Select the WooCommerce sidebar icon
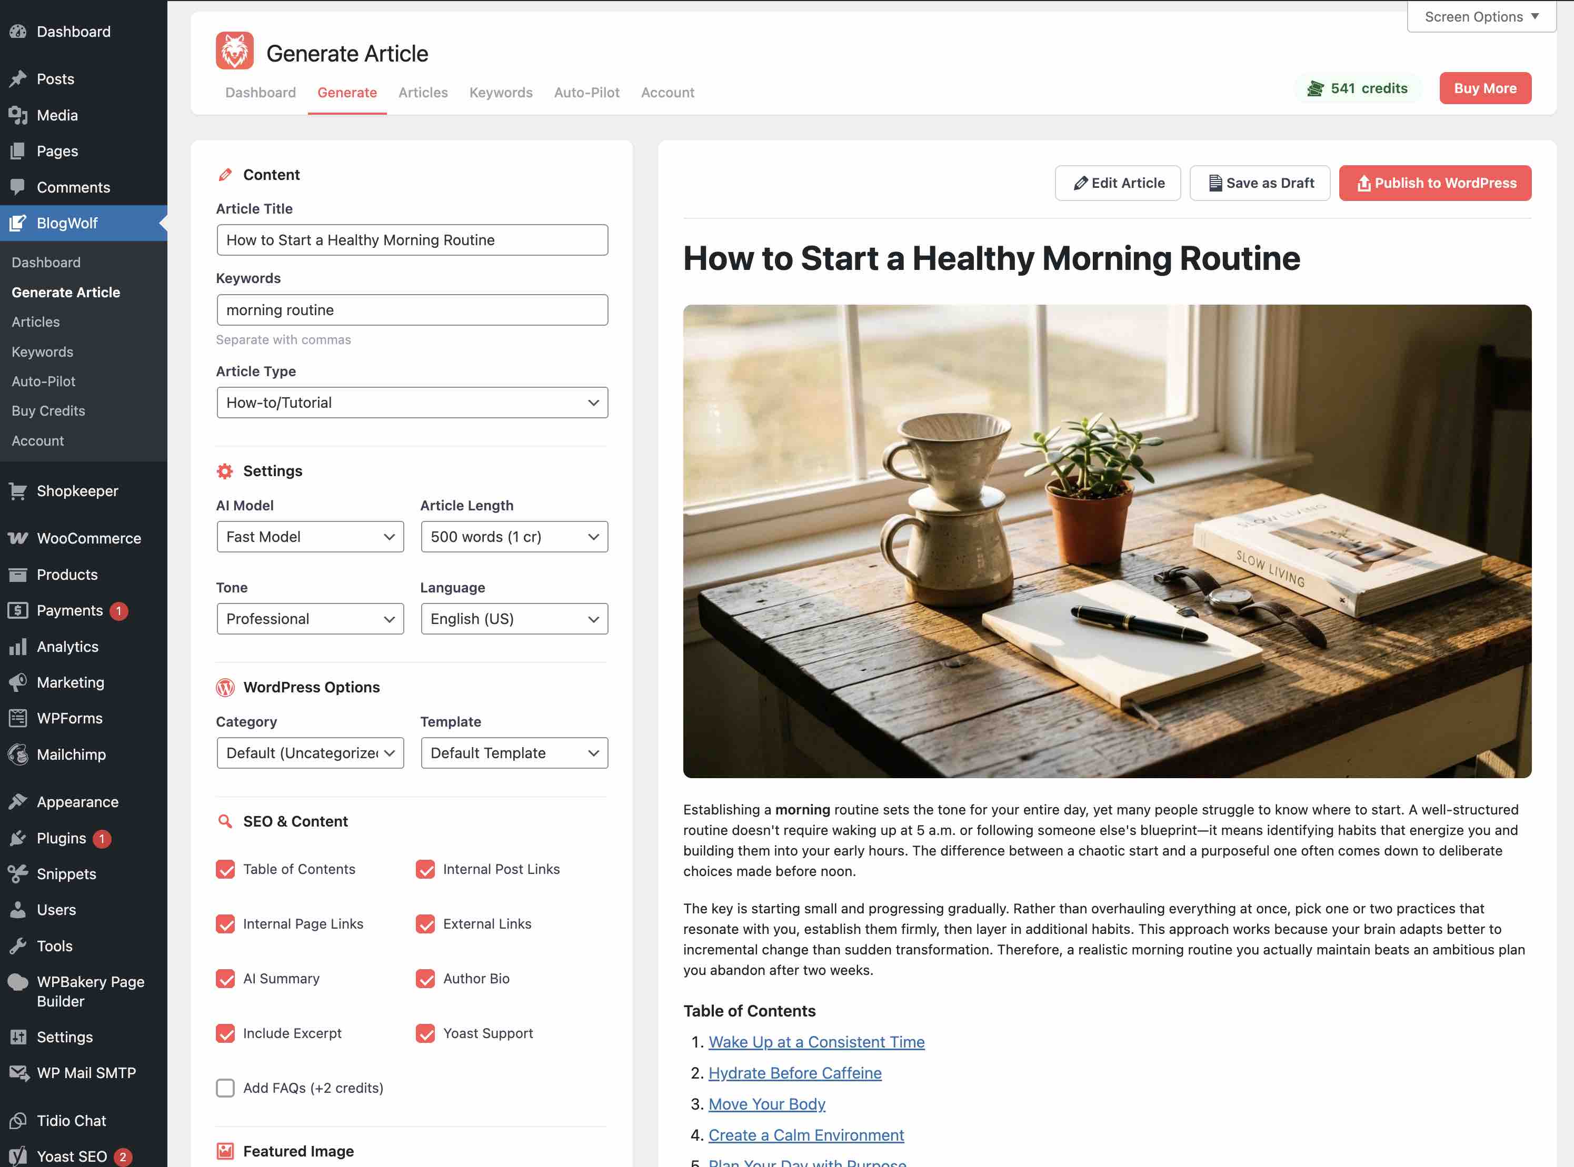Viewport: 1574px width, 1167px height. click(18, 538)
